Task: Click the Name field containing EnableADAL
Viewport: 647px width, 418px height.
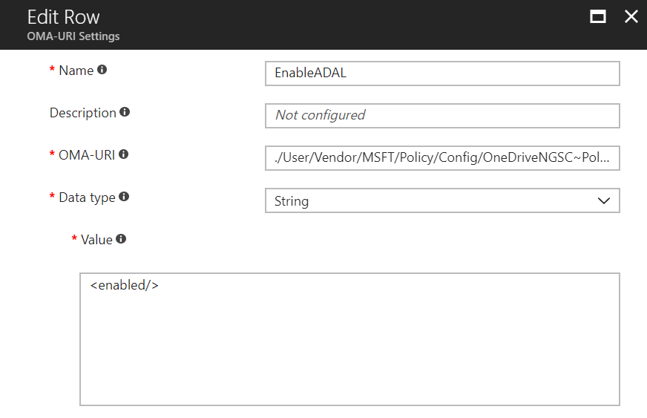Action: pos(441,74)
